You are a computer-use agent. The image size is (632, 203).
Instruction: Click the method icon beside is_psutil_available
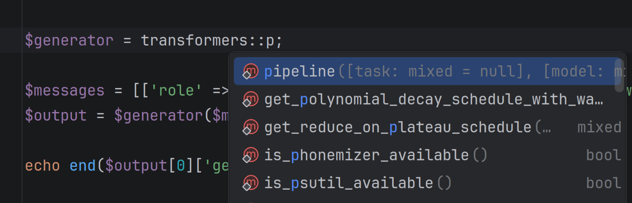tap(250, 183)
